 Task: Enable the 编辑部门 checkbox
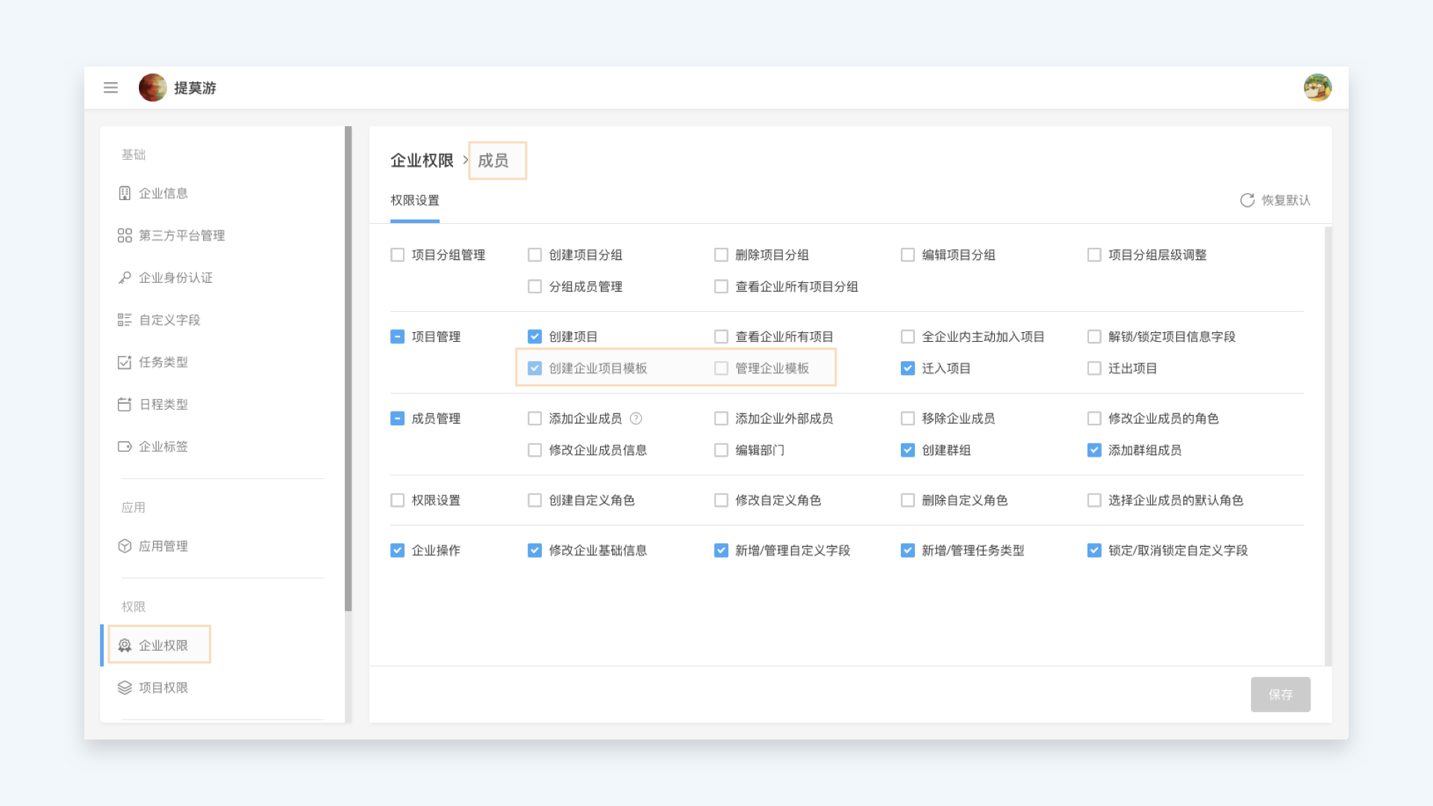tap(721, 450)
